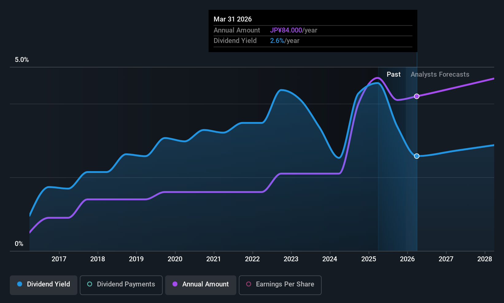
Task: Click the Mar 31 2026 tooltip date
Action: pyautogui.click(x=233, y=19)
